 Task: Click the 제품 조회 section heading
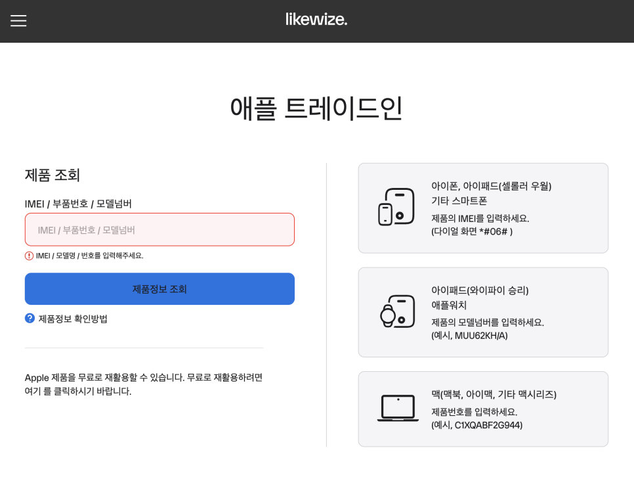click(52, 175)
